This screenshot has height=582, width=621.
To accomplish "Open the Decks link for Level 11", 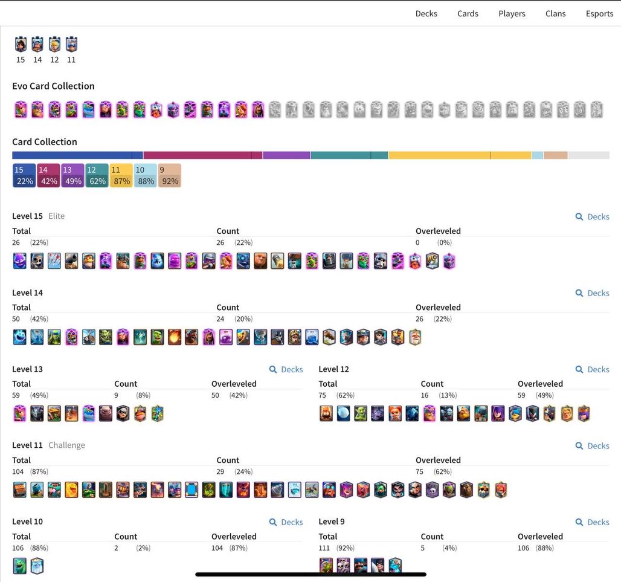I will [x=593, y=446].
